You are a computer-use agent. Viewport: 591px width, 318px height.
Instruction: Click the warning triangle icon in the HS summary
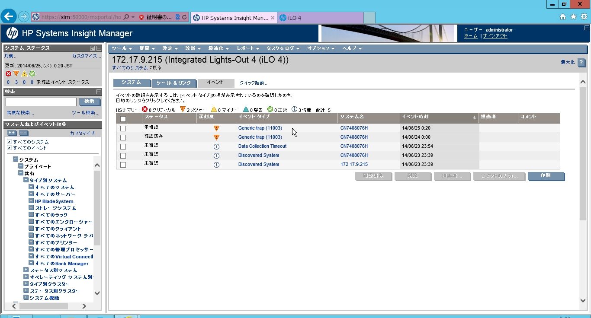pos(246,110)
